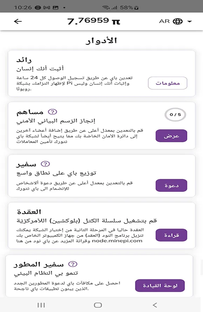Open لوحة القيادة dashboard button
The width and height of the screenshot is (203, 312).
(x=160, y=286)
